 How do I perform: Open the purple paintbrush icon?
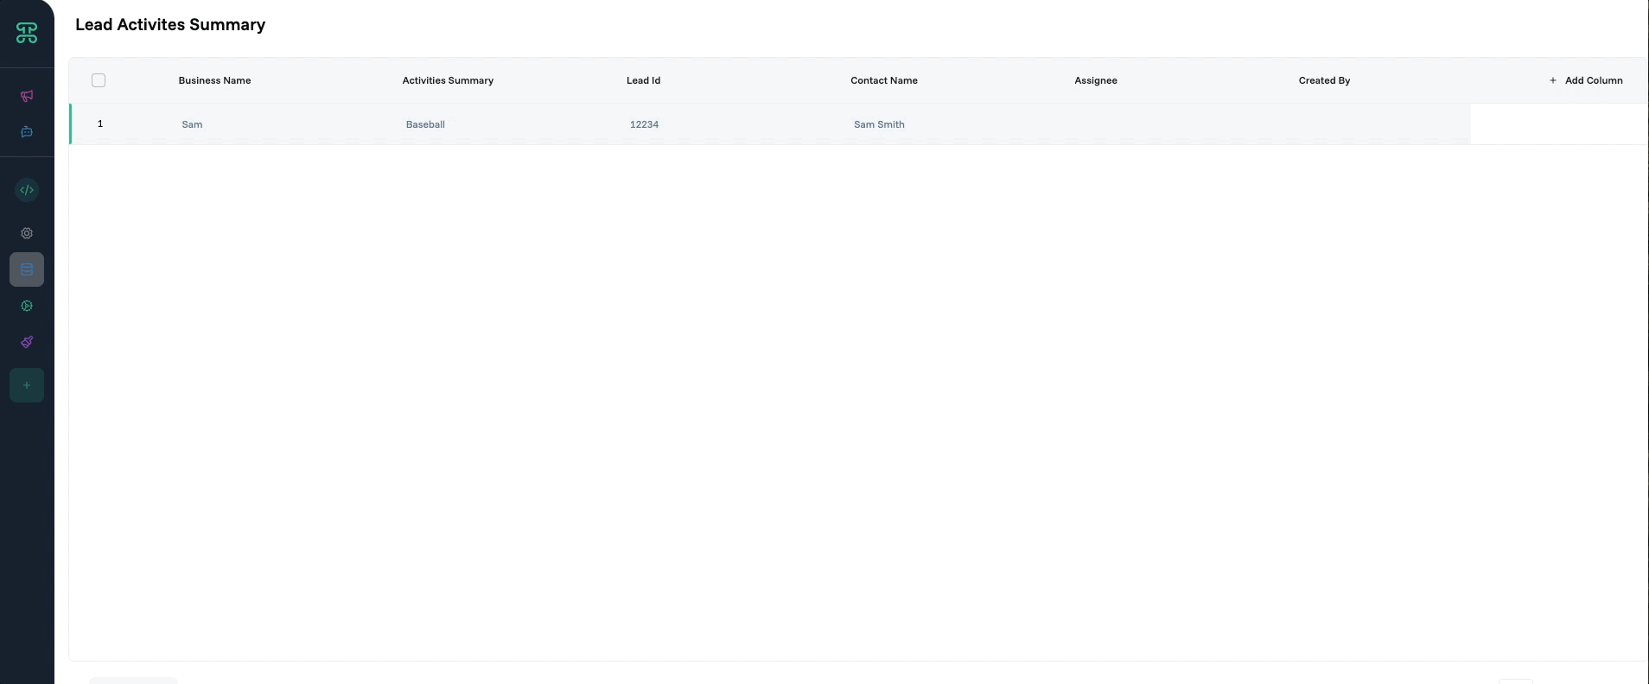point(27,342)
